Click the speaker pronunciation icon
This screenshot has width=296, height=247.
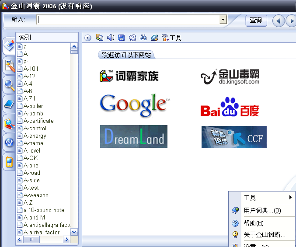pos(111,38)
